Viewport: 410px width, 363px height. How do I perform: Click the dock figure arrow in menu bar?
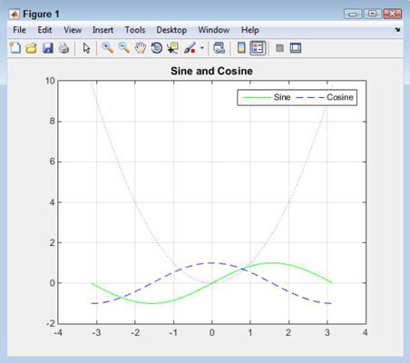click(397, 30)
